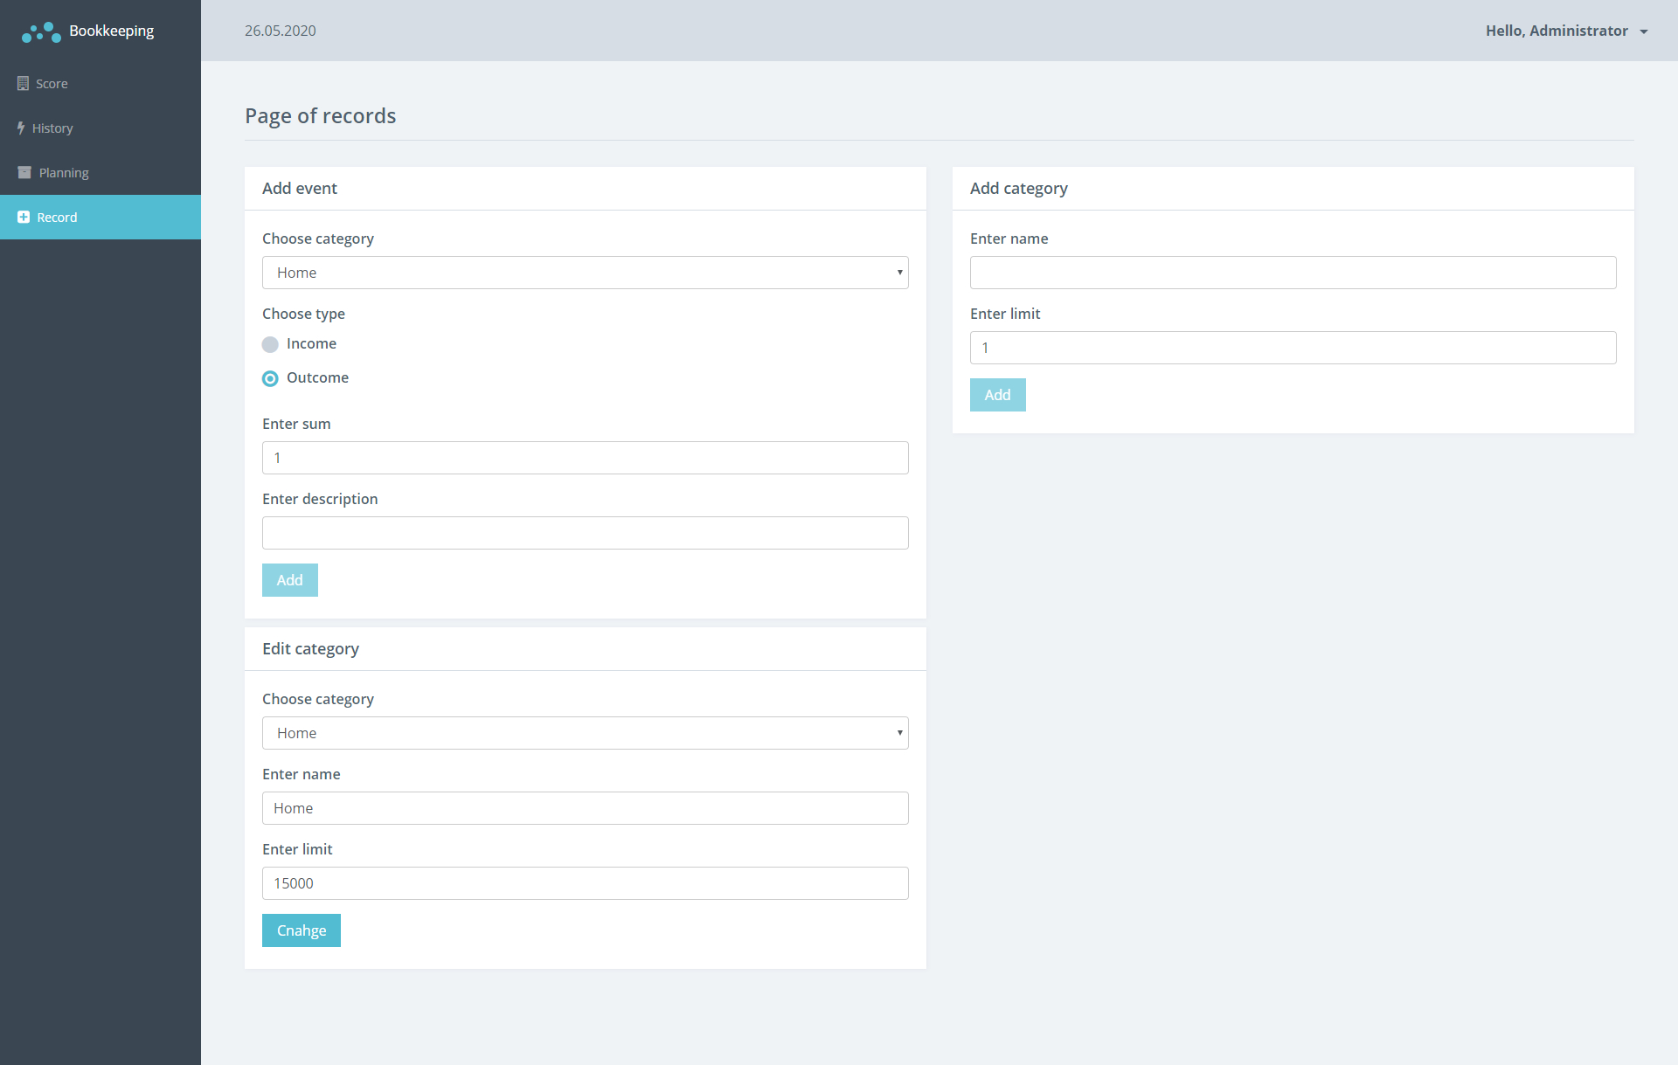Open Add event category dropdown

585,273
